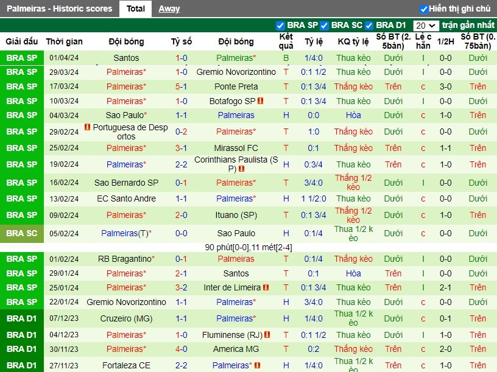The height and width of the screenshot is (372, 497).
Task: Click Sao Paulo* home team on 04/03/24
Action: click(x=126, y=115)
